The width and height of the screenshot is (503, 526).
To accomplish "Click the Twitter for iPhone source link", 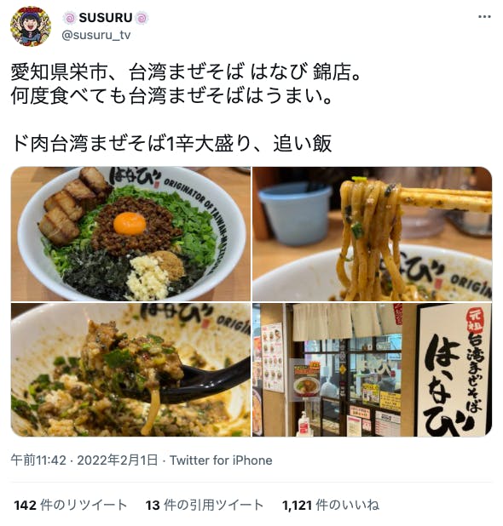I will [221, 460].
